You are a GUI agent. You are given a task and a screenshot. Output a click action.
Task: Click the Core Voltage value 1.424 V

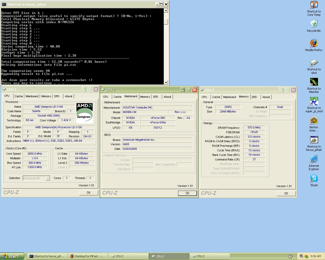(66, 120)
